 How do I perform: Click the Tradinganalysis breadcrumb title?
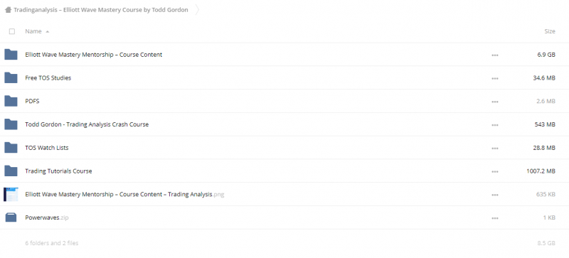101,10
